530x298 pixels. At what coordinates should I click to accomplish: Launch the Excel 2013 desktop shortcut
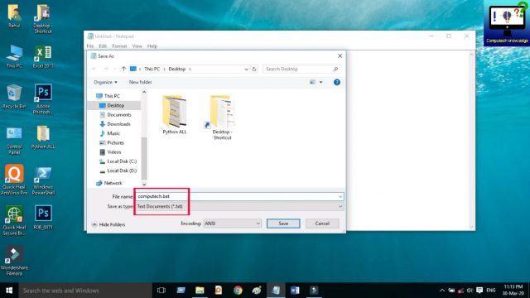[x=43, y=56]
